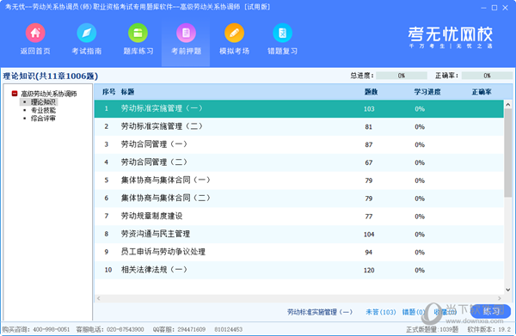
Task: Select row 劳动标准实施管理（二）
Action: pyautogui.click(x=298, y=126)
